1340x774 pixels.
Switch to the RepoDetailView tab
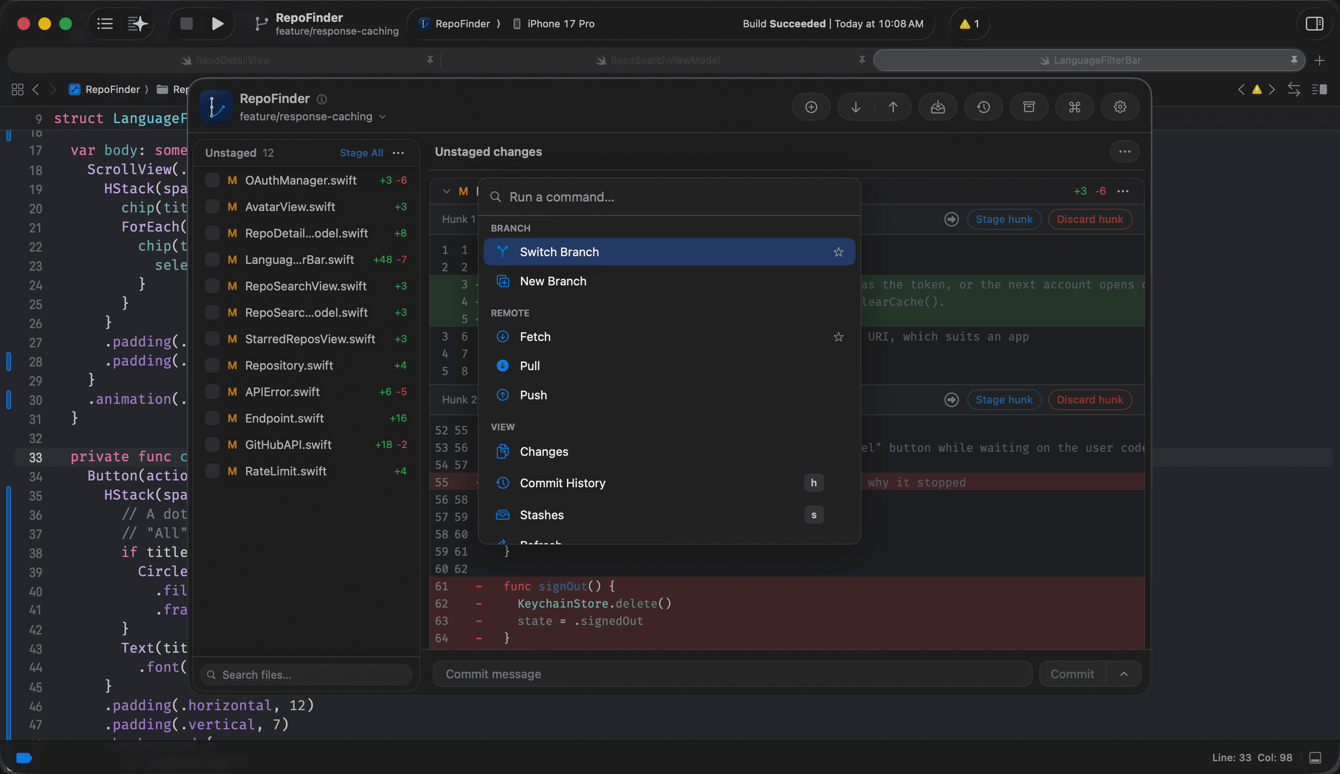coord(225,61)
